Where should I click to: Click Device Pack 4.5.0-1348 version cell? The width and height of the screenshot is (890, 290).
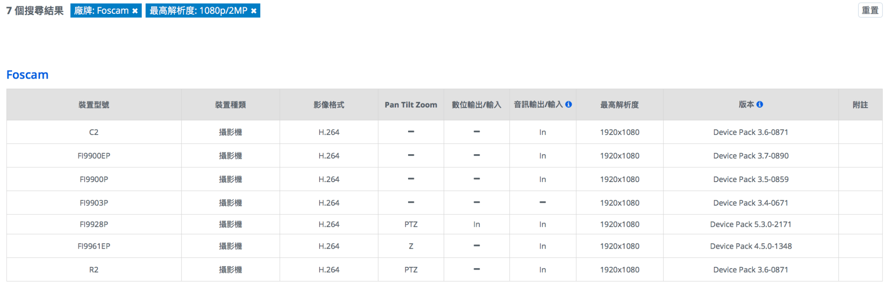coord(750,246)
